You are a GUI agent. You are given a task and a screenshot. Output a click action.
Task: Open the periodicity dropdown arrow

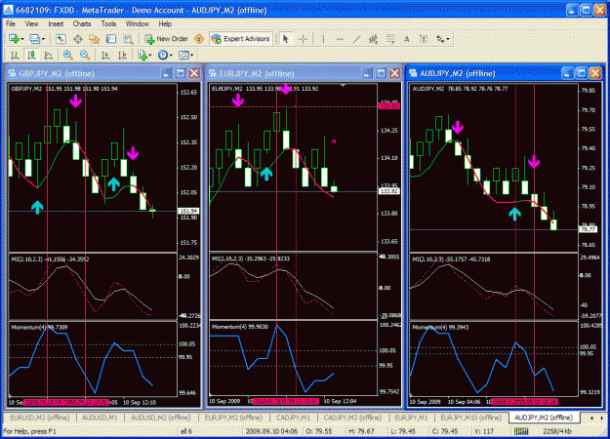pyautogui.click(x=171, y=56)
